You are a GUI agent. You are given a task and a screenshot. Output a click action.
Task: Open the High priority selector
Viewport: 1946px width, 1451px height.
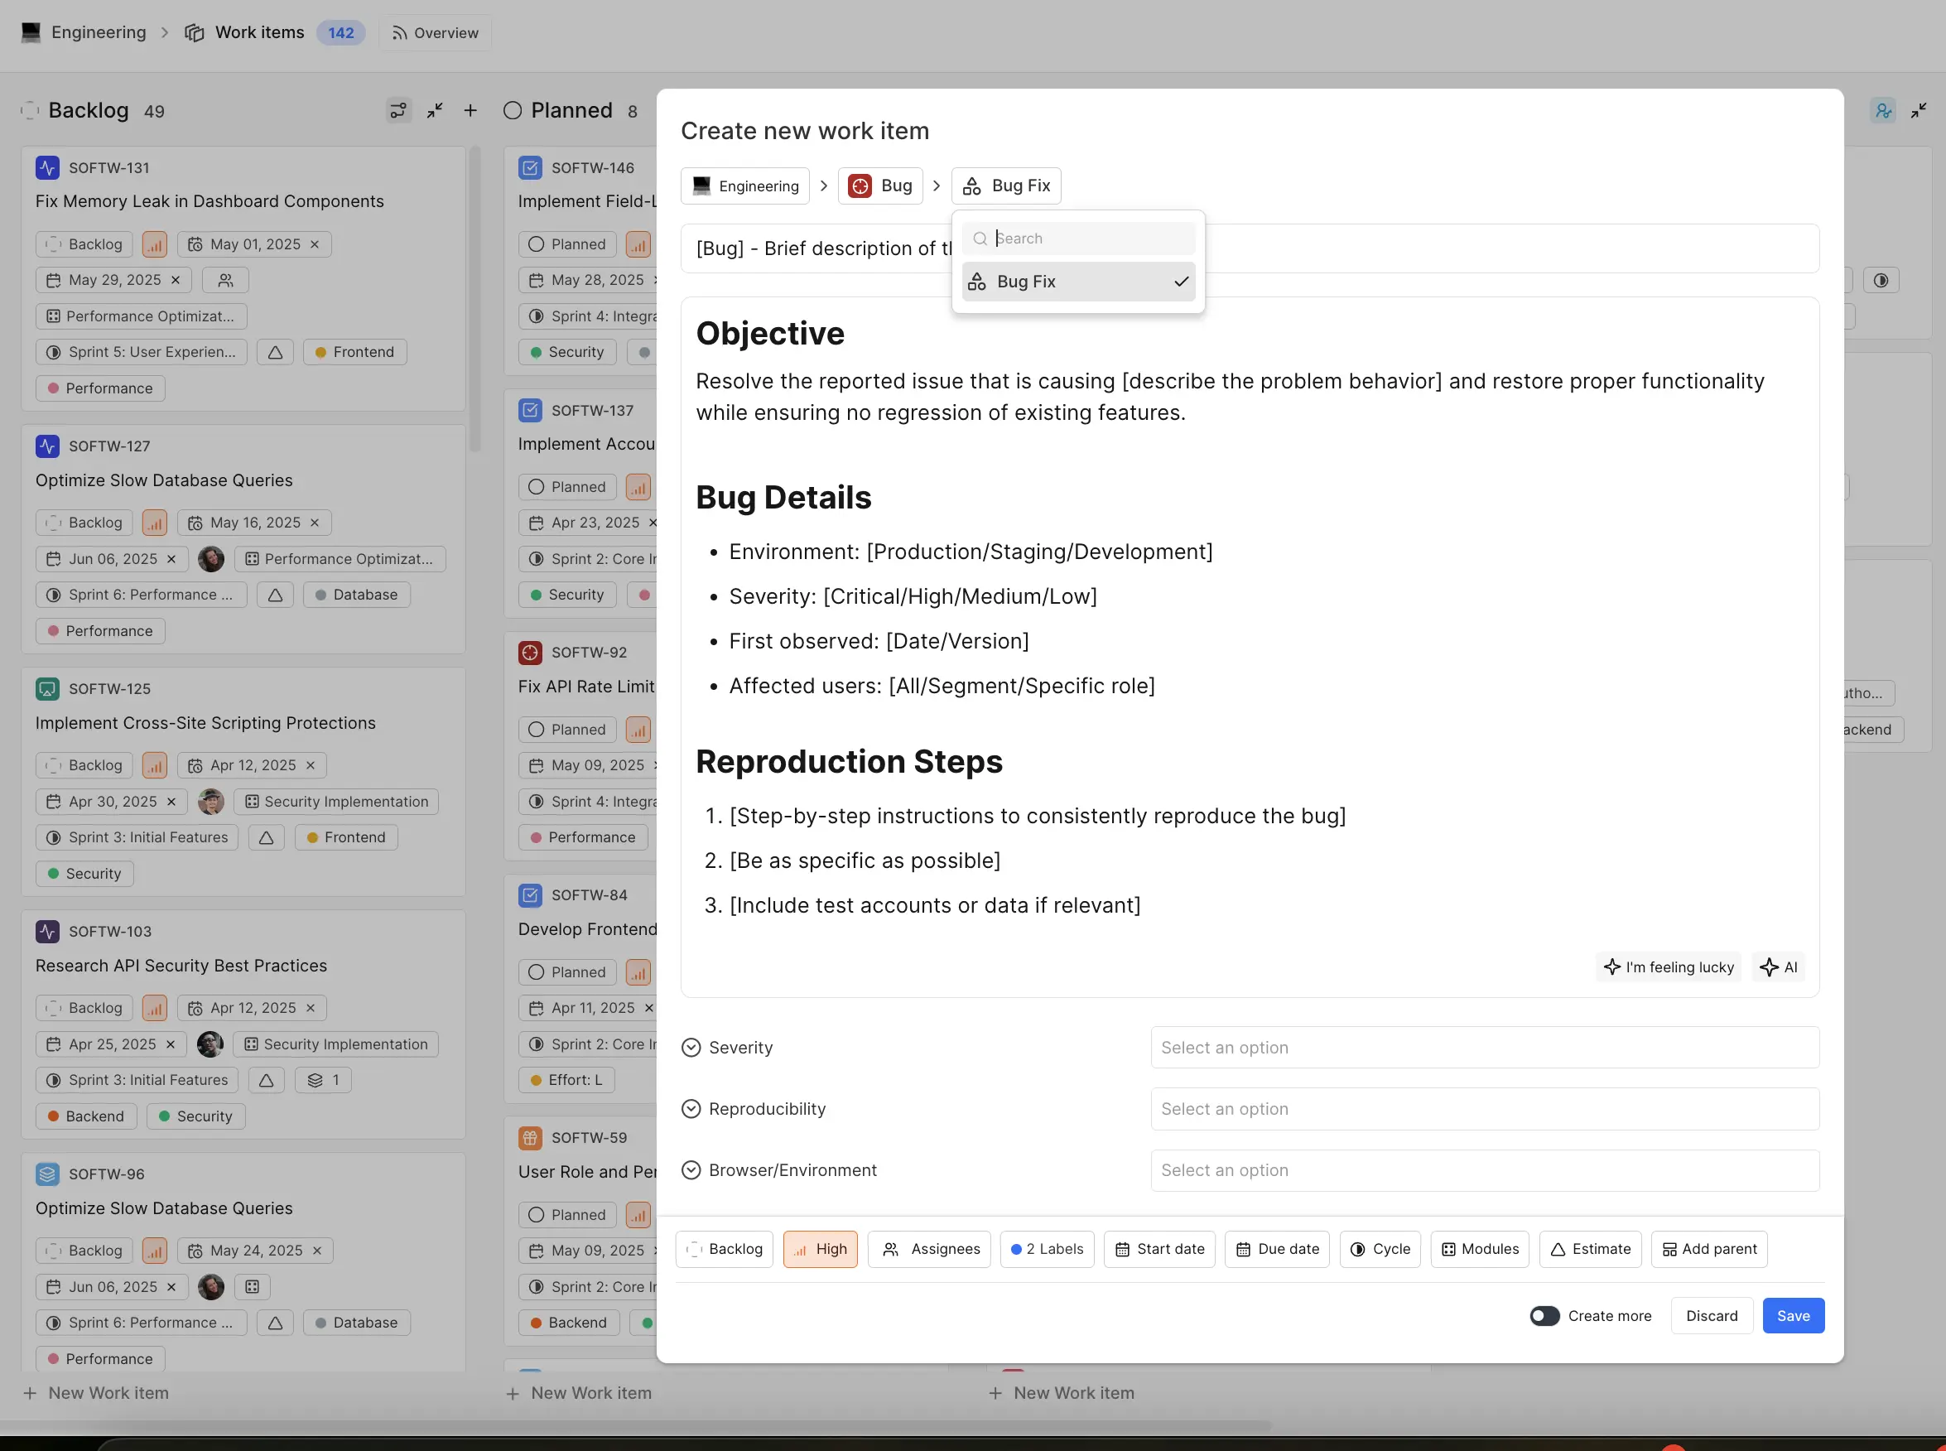[x=819, y=1249]
